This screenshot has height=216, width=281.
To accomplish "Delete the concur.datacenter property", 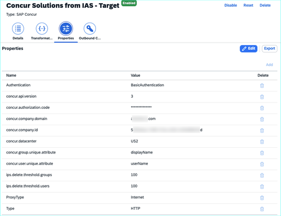I will tap(262, 141).
